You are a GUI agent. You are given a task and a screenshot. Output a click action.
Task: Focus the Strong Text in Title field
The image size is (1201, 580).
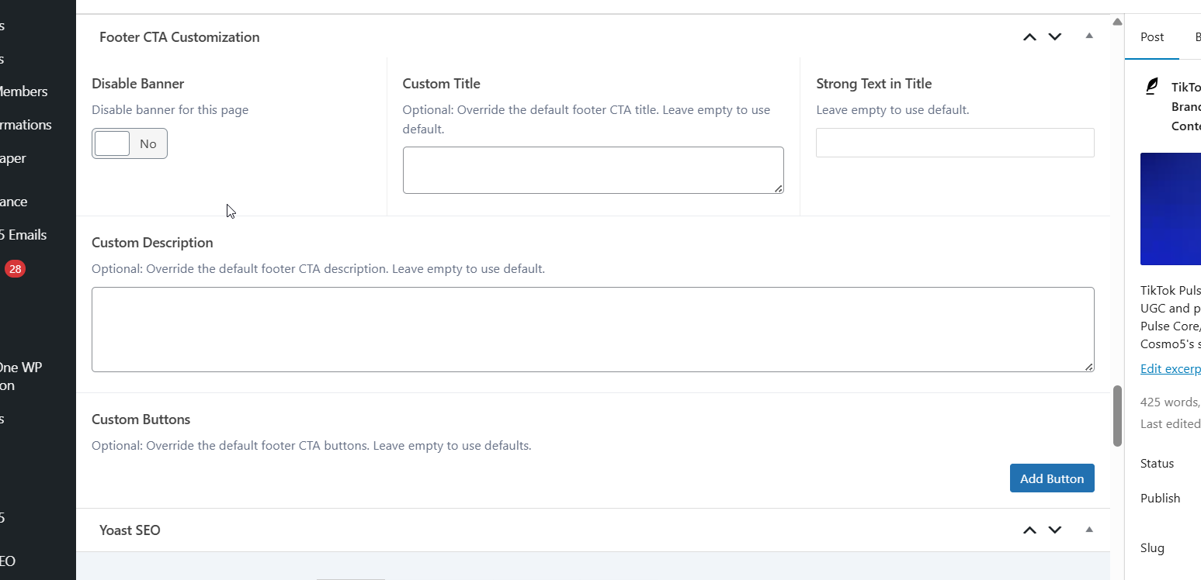tap(955, 143)
